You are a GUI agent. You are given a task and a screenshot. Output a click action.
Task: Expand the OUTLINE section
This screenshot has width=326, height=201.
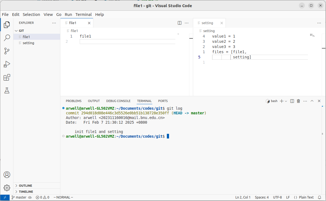25,186
